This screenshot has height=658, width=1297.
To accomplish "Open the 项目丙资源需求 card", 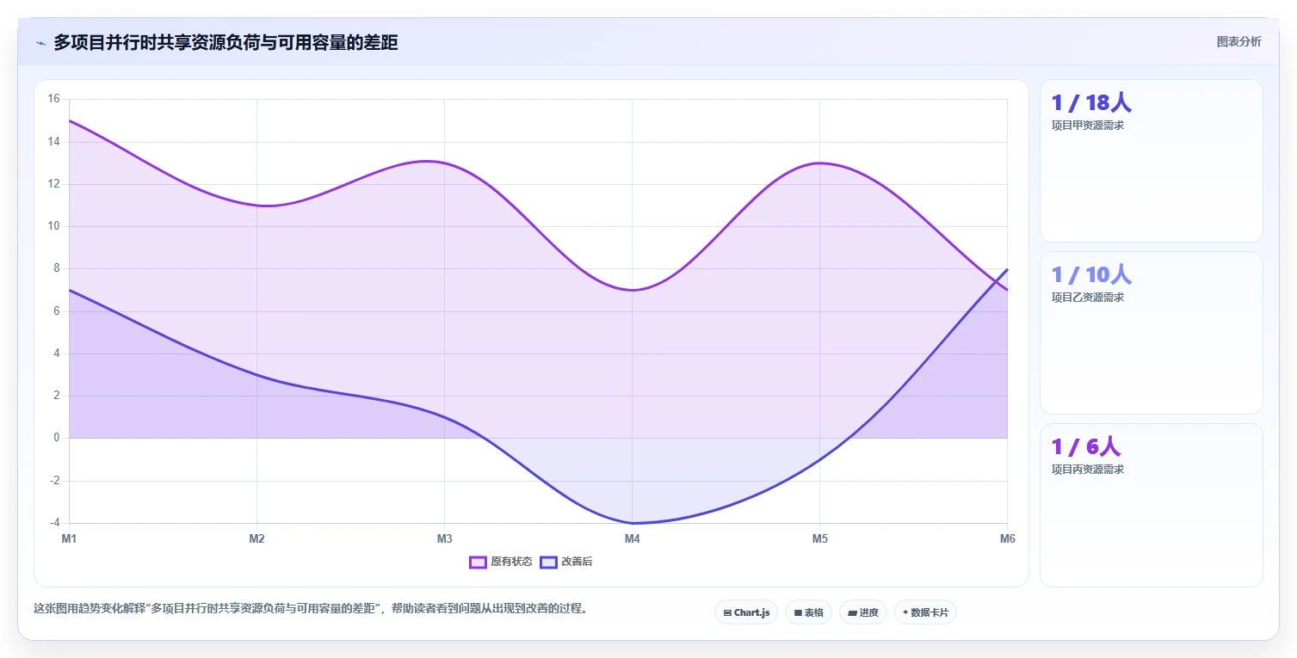I will (x=1151, y=505).
